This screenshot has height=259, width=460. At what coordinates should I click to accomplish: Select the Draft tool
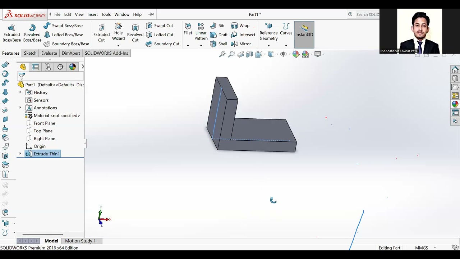pyautogui.click(x=218, y=35)
